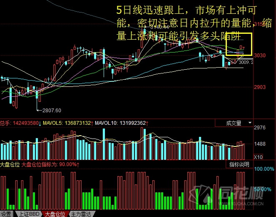This screenshot has width=276, height=217.
Task: Click the 3030 price axis label
Action: 259,56
